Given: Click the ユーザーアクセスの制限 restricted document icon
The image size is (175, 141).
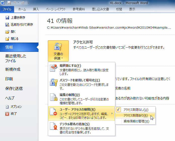Looking at the screenshot, I should (53, 112).
